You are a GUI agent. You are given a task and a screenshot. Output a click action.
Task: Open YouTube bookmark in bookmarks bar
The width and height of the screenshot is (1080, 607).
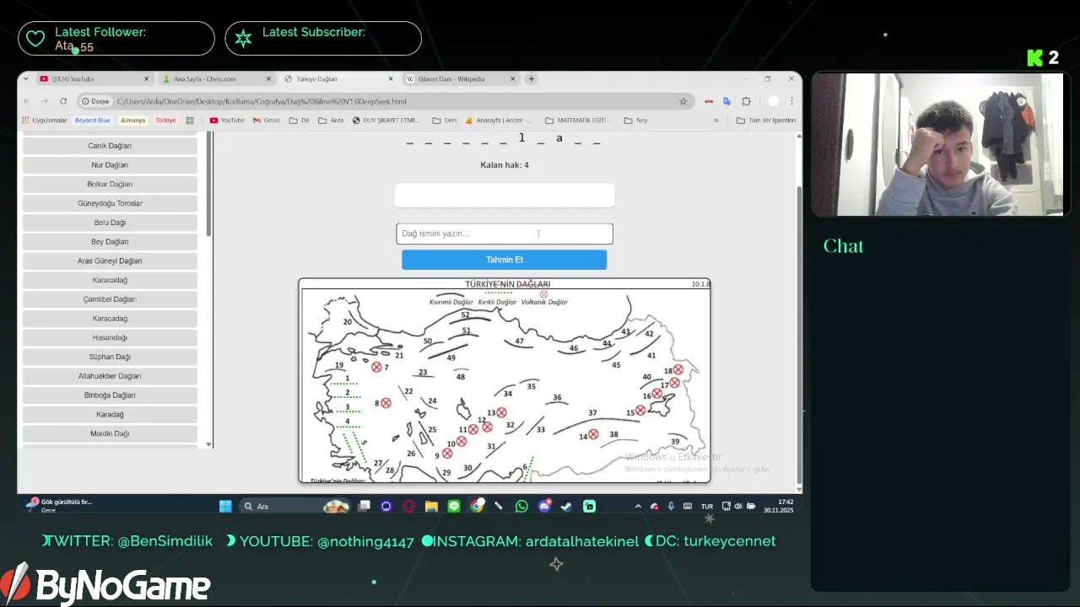pyautogui.click(x=227, y=121)
